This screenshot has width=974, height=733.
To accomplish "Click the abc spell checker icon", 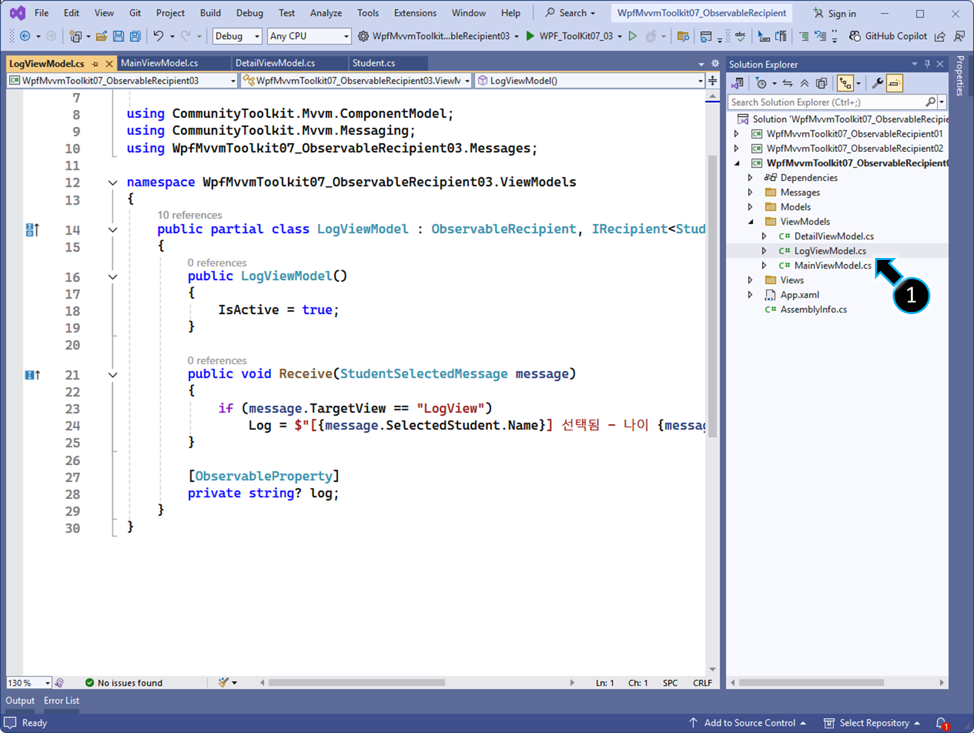I will (x=740, y=36).
